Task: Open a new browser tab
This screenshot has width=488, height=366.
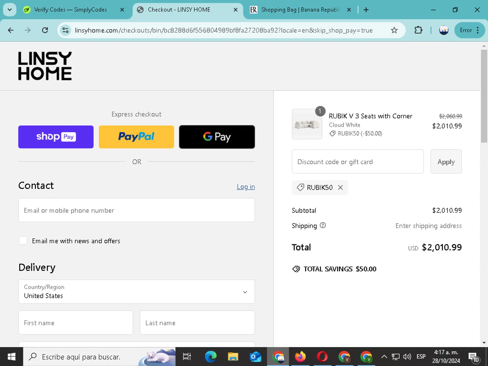Action: point(366,10)
